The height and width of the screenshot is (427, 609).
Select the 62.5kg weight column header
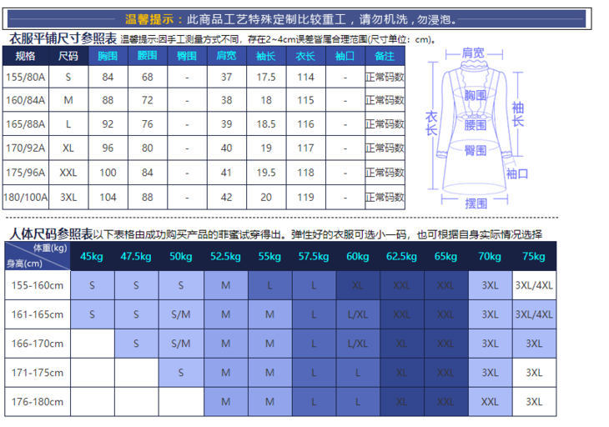[x=401, y=257]
